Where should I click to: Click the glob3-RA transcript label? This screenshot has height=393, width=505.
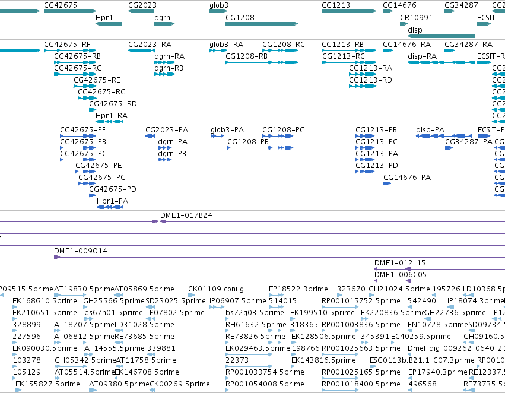tap(227, 44)
